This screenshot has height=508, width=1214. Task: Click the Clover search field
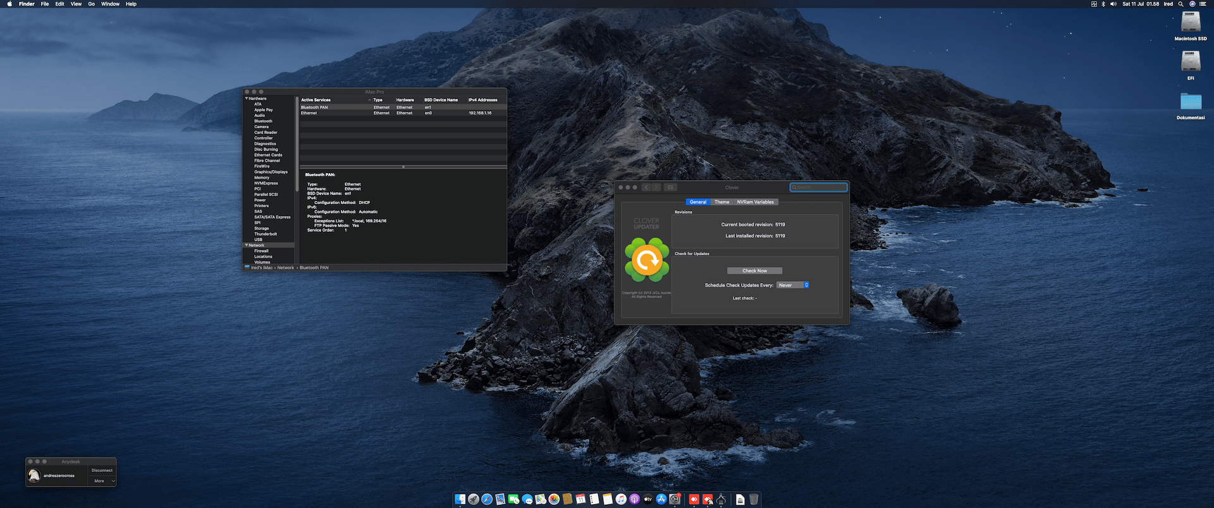(x=819, y=188)
